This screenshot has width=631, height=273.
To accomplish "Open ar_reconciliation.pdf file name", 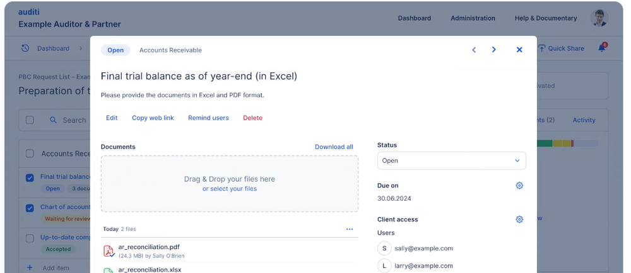I will (149, 247).
